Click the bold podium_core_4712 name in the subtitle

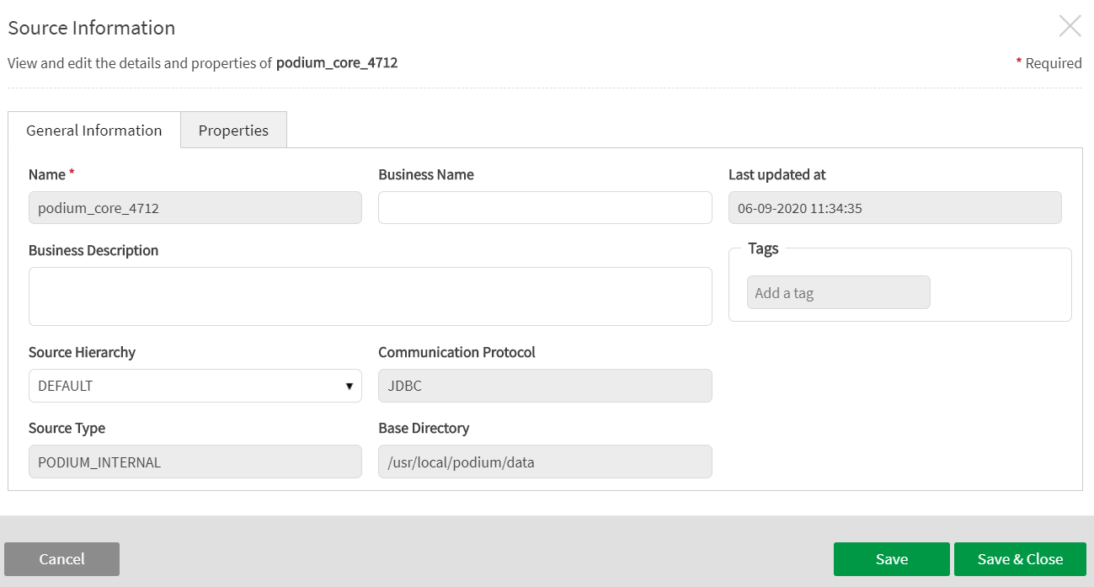(337, 63)
